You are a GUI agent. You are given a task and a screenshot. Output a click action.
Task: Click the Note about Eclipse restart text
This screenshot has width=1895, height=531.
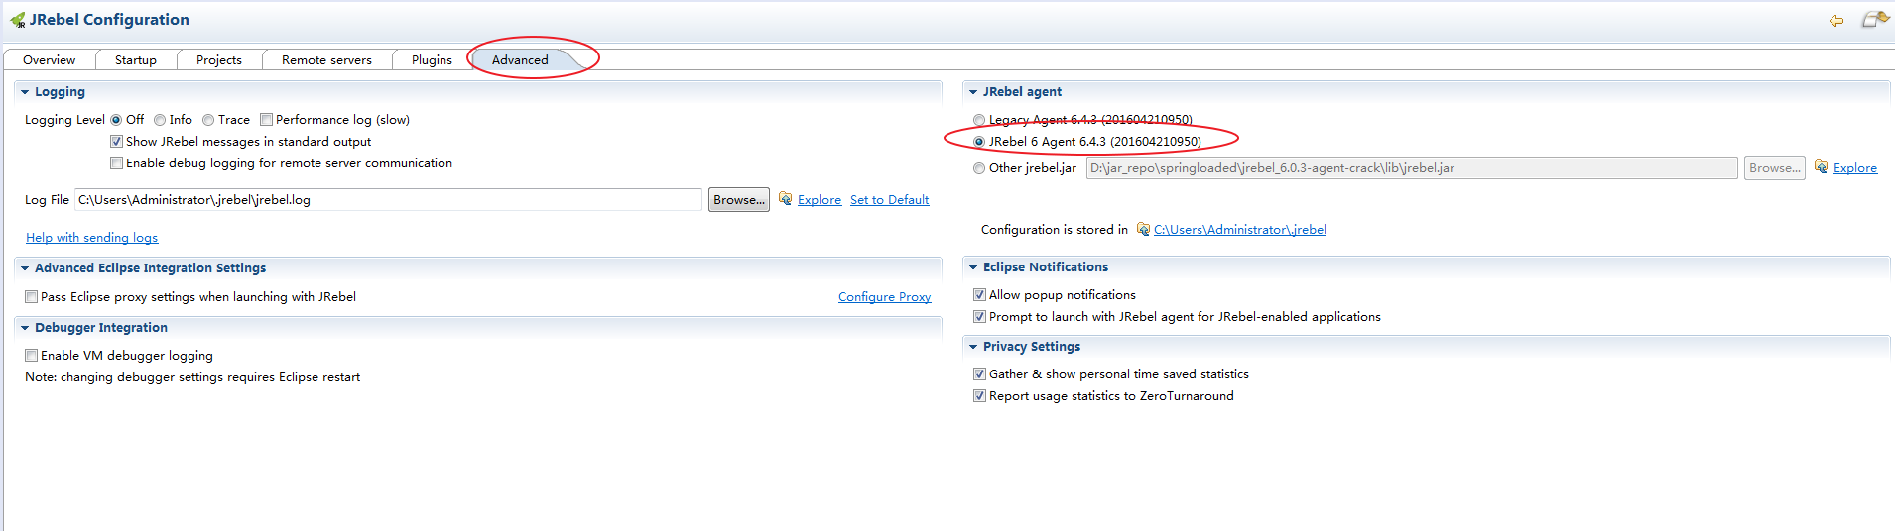pyautogui.click(x=192, y=377)
